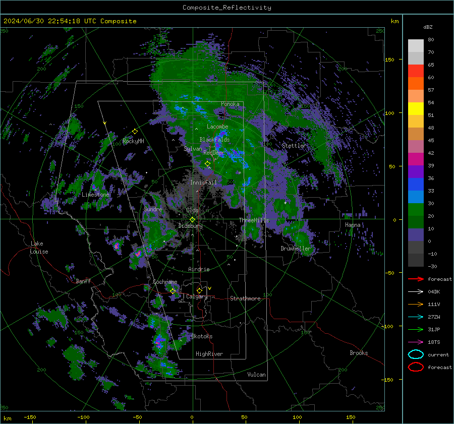Screen dimensions: 454x424
Task: Click the Didsbury city label
Action: (x=190, y=226)
